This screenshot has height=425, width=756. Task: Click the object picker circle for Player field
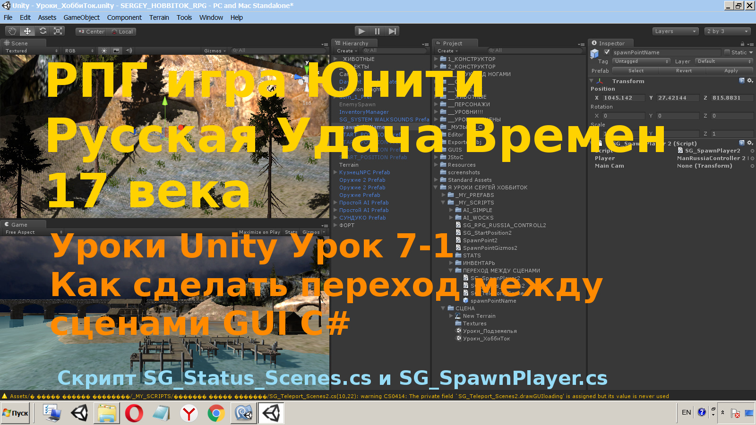tap(752, 158)
